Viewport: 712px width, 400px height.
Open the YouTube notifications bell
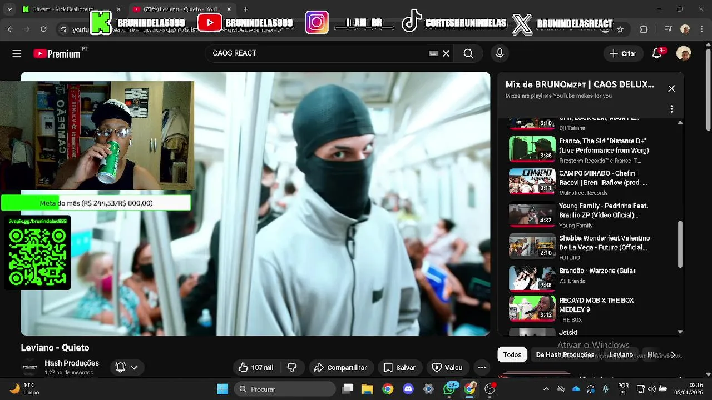click(x=657, y=53)
